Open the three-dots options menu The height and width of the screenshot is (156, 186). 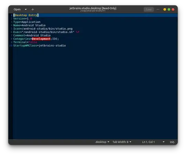pyautogui.click(x=158, y=9)
